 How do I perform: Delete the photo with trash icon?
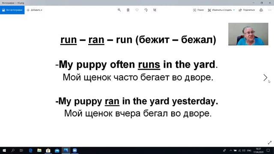128,10
